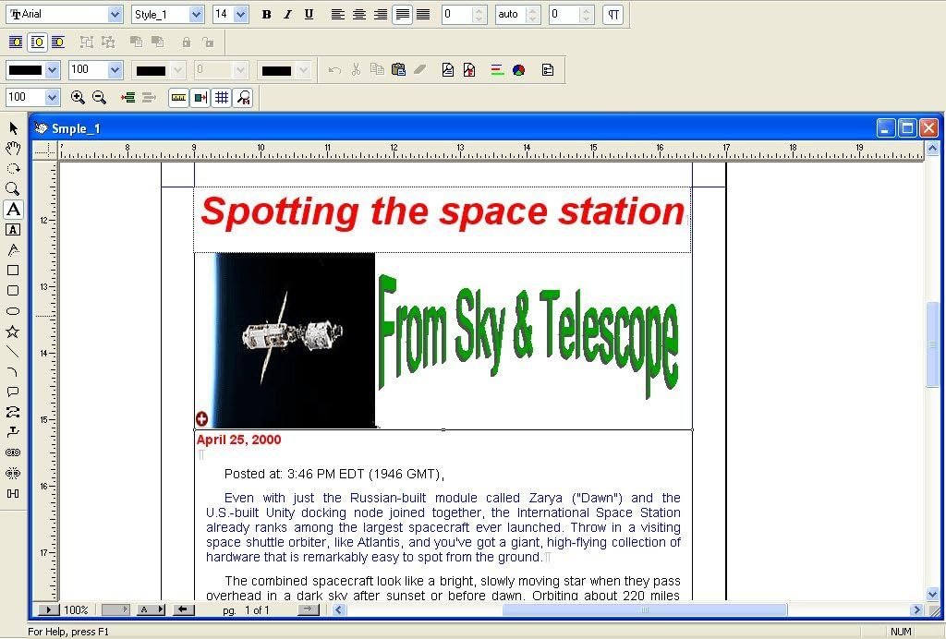Select the link text frames tool
Image resolution: width=946 pixels, height=639 pixels.
(x=13, y=452)
